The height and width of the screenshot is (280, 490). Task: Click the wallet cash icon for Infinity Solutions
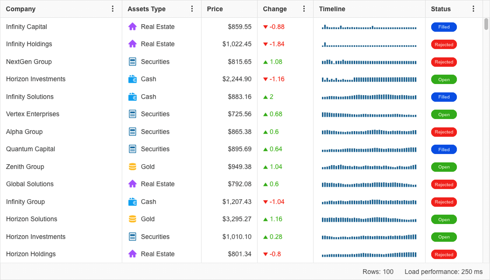coord(133,97)
